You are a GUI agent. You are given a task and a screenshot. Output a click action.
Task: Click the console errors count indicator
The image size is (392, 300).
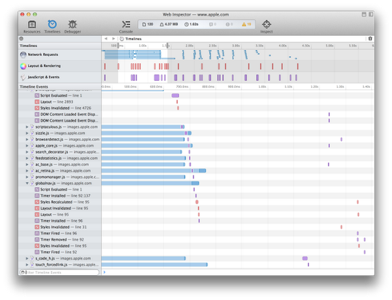pos(229,24)
